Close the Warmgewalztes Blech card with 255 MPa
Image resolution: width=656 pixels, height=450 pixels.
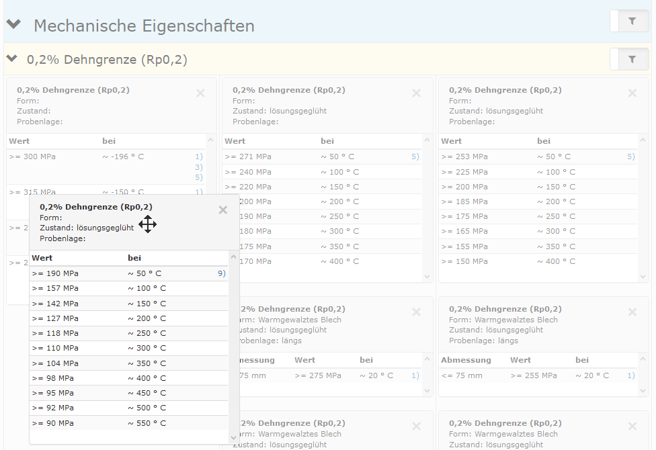click(x=632, y=312)
